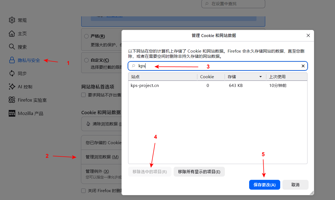335x200 pixels.
Task: Click the kps site search field
Action: (218, 66)
